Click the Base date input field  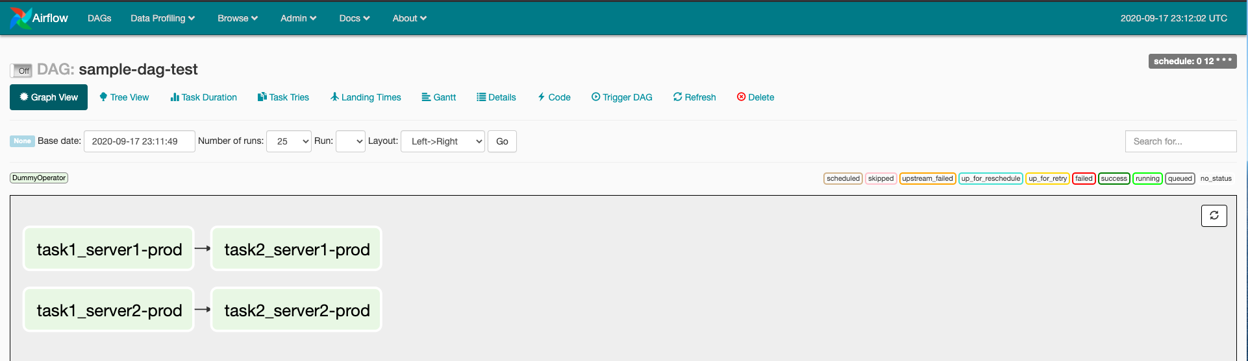140,141
